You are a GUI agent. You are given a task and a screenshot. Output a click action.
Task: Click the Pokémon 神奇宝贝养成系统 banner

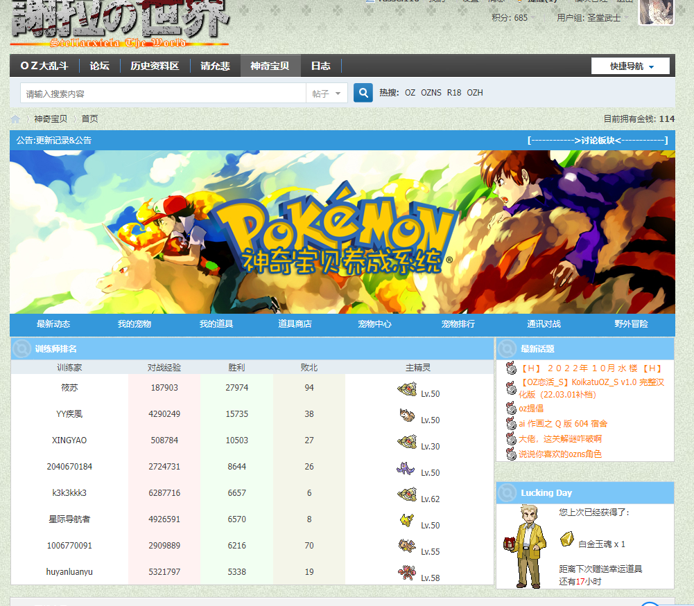click(x=342, y=232)
